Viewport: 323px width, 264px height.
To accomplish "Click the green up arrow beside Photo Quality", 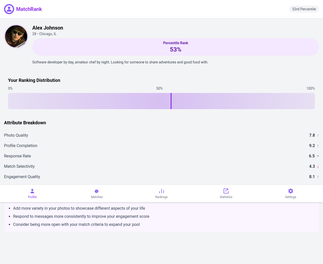I will coord(318,135).
